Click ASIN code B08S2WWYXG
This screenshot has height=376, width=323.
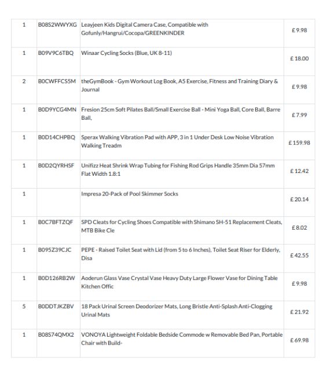[x=57, y=25]
